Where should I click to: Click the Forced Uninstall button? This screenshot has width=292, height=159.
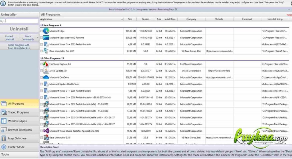9,38
